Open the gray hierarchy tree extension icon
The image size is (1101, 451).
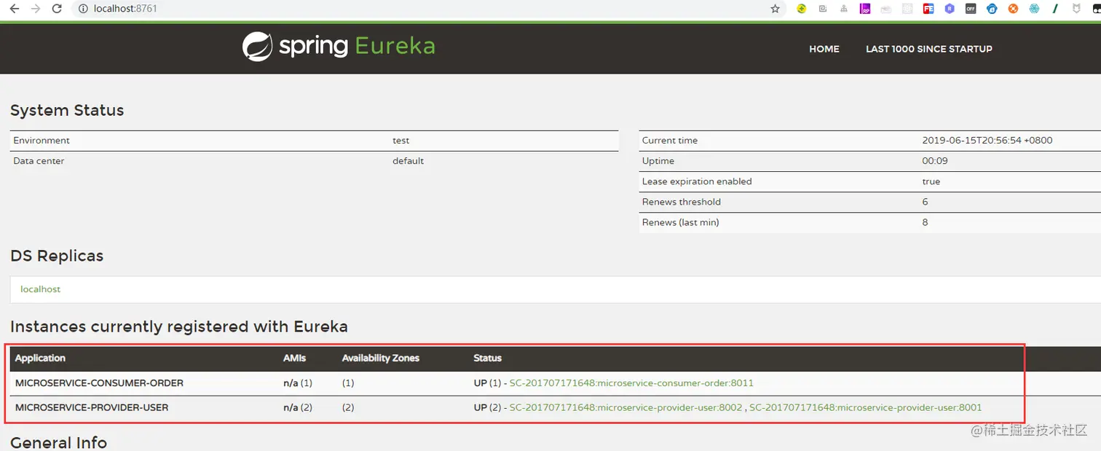tap(844, 9)
